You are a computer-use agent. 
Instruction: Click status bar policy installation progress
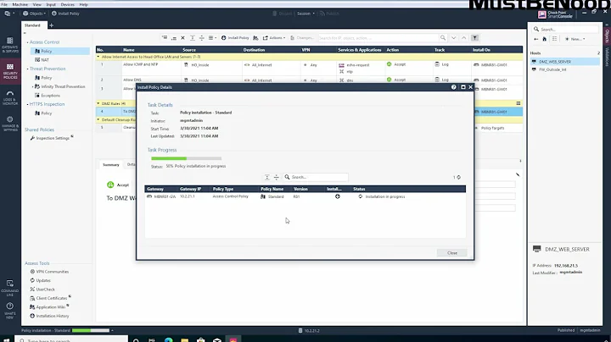pos(91,330)
